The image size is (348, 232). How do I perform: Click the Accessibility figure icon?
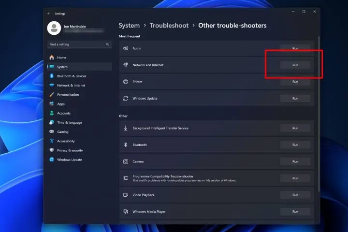[52, 141]
